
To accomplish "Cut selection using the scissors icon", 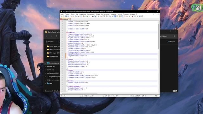I will pyautogui.click(x=79, y=16).
